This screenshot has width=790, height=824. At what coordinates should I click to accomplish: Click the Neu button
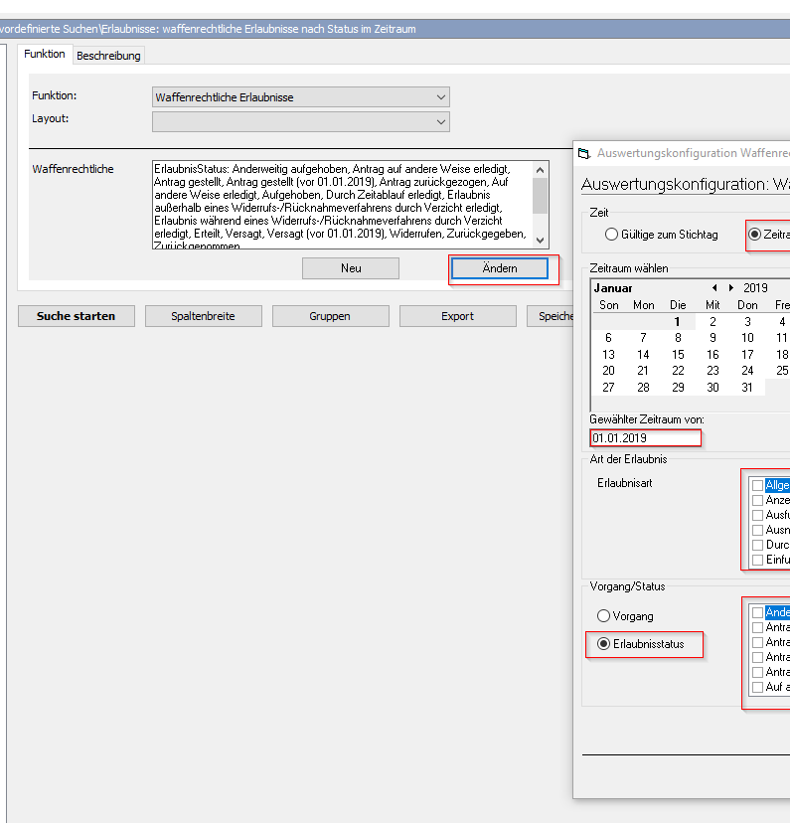(x=350, y=268)
